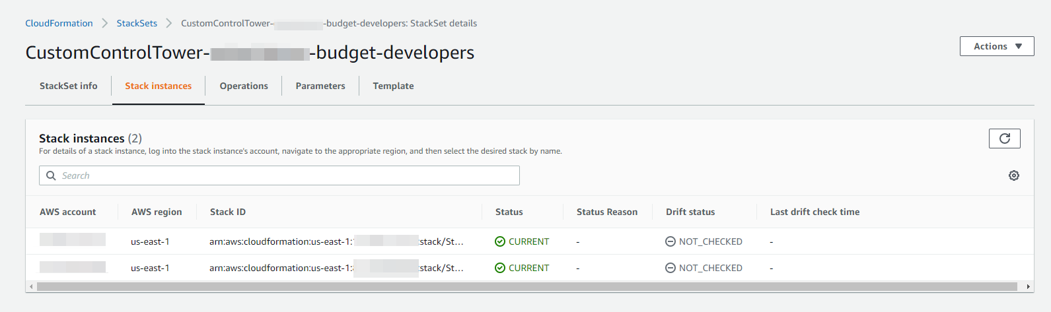Select the Stack instances tab

159,86
